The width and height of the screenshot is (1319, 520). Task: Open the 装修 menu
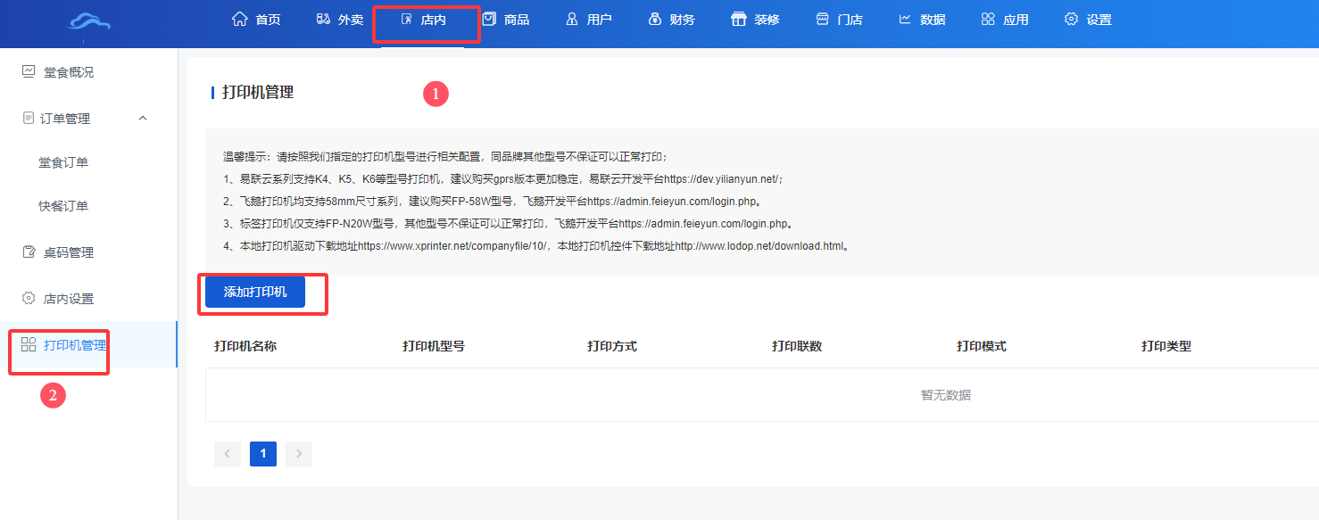pyautogui.click(x=767, y=20)
